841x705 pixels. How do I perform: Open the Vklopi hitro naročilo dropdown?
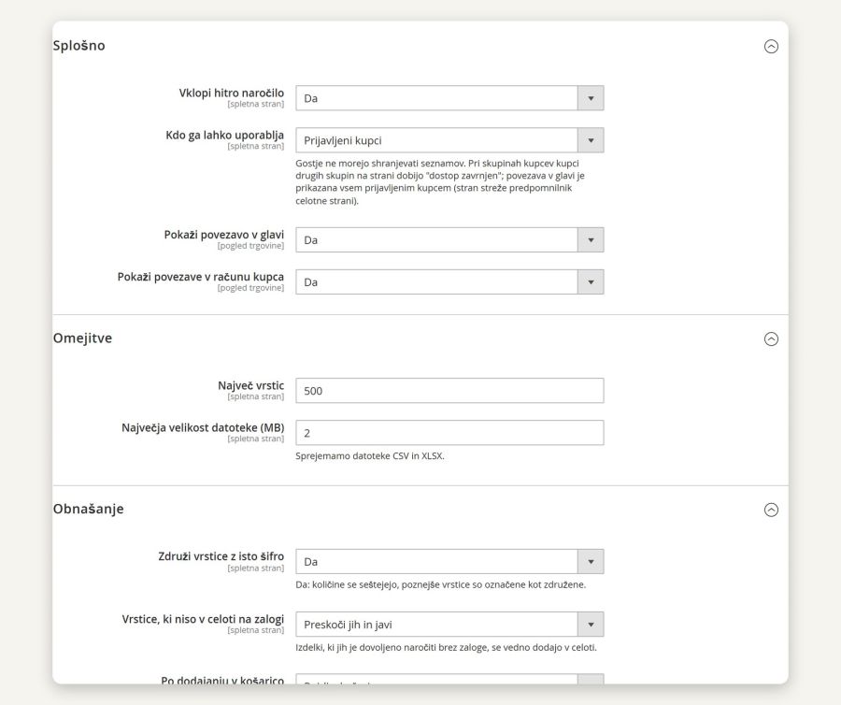pos(449,98)
